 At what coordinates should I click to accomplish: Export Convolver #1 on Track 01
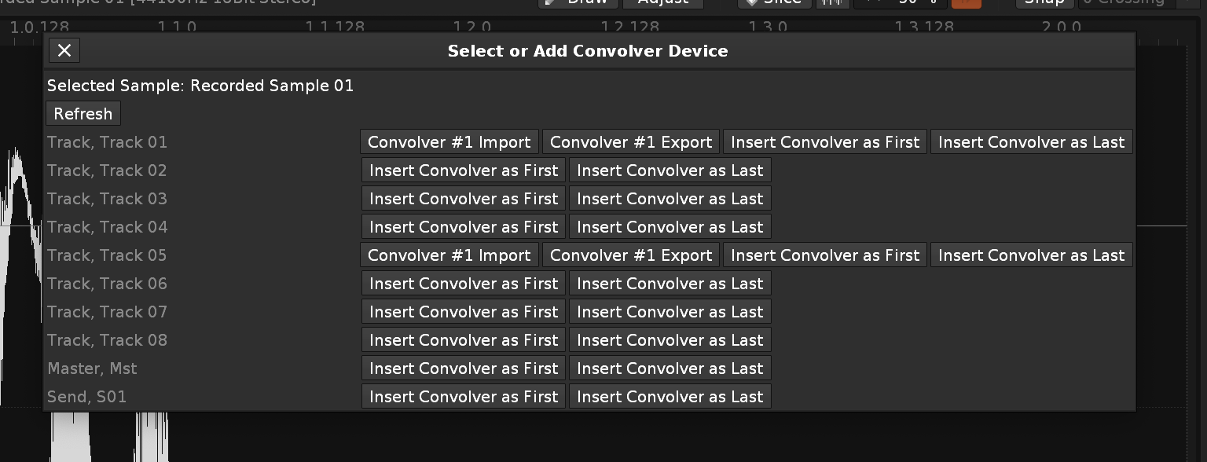(631, 142)
